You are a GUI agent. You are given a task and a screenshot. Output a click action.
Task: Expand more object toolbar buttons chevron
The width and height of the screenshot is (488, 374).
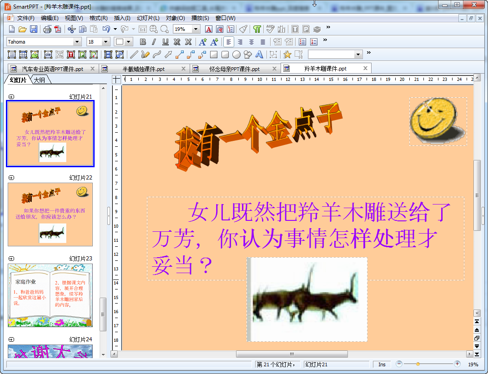coord(369,53)
